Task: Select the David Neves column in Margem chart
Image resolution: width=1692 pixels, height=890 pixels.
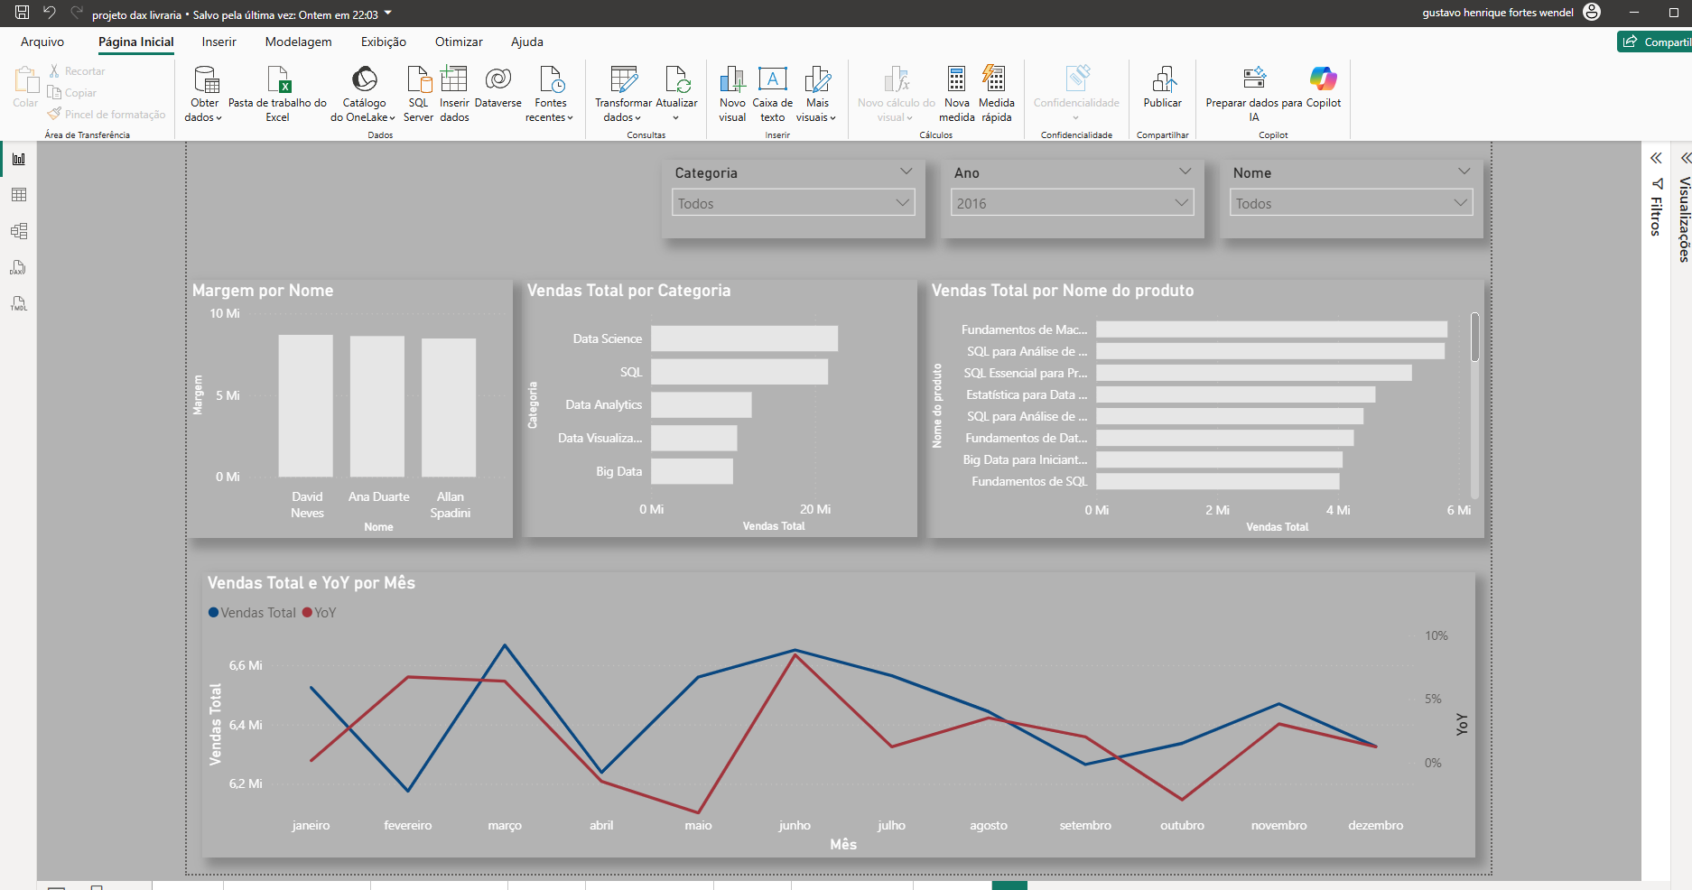Action: point(306,406)
